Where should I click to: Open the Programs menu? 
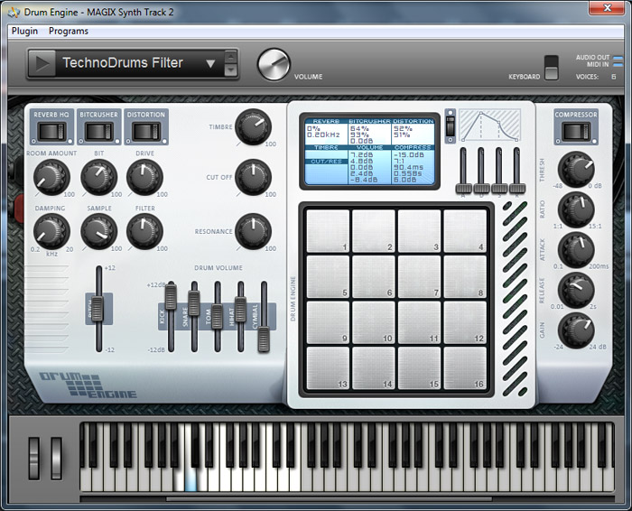(69, 31)
